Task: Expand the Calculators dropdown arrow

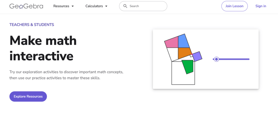Action: (x=106, y=6)
